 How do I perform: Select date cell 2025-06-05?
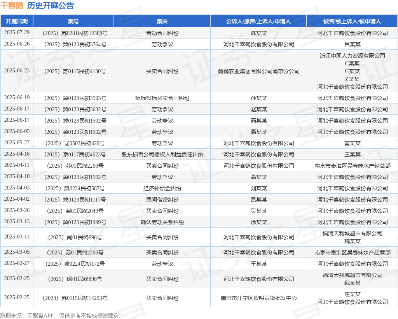17,131
